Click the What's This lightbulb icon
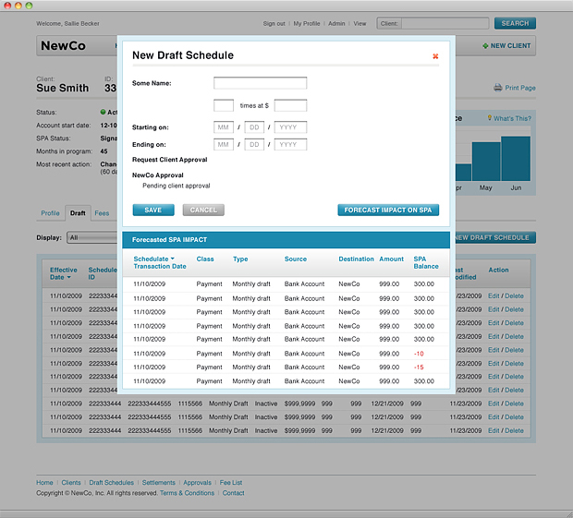Screen dimensions: 573x518 490,118
